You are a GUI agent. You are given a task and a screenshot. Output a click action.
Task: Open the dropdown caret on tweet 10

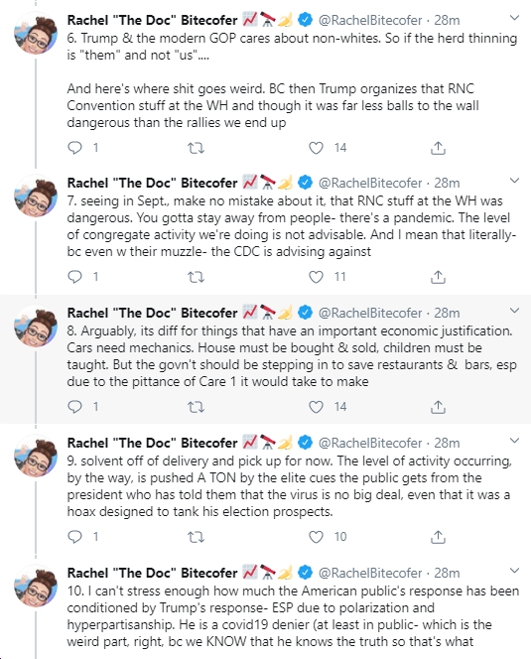pos(514,571)
